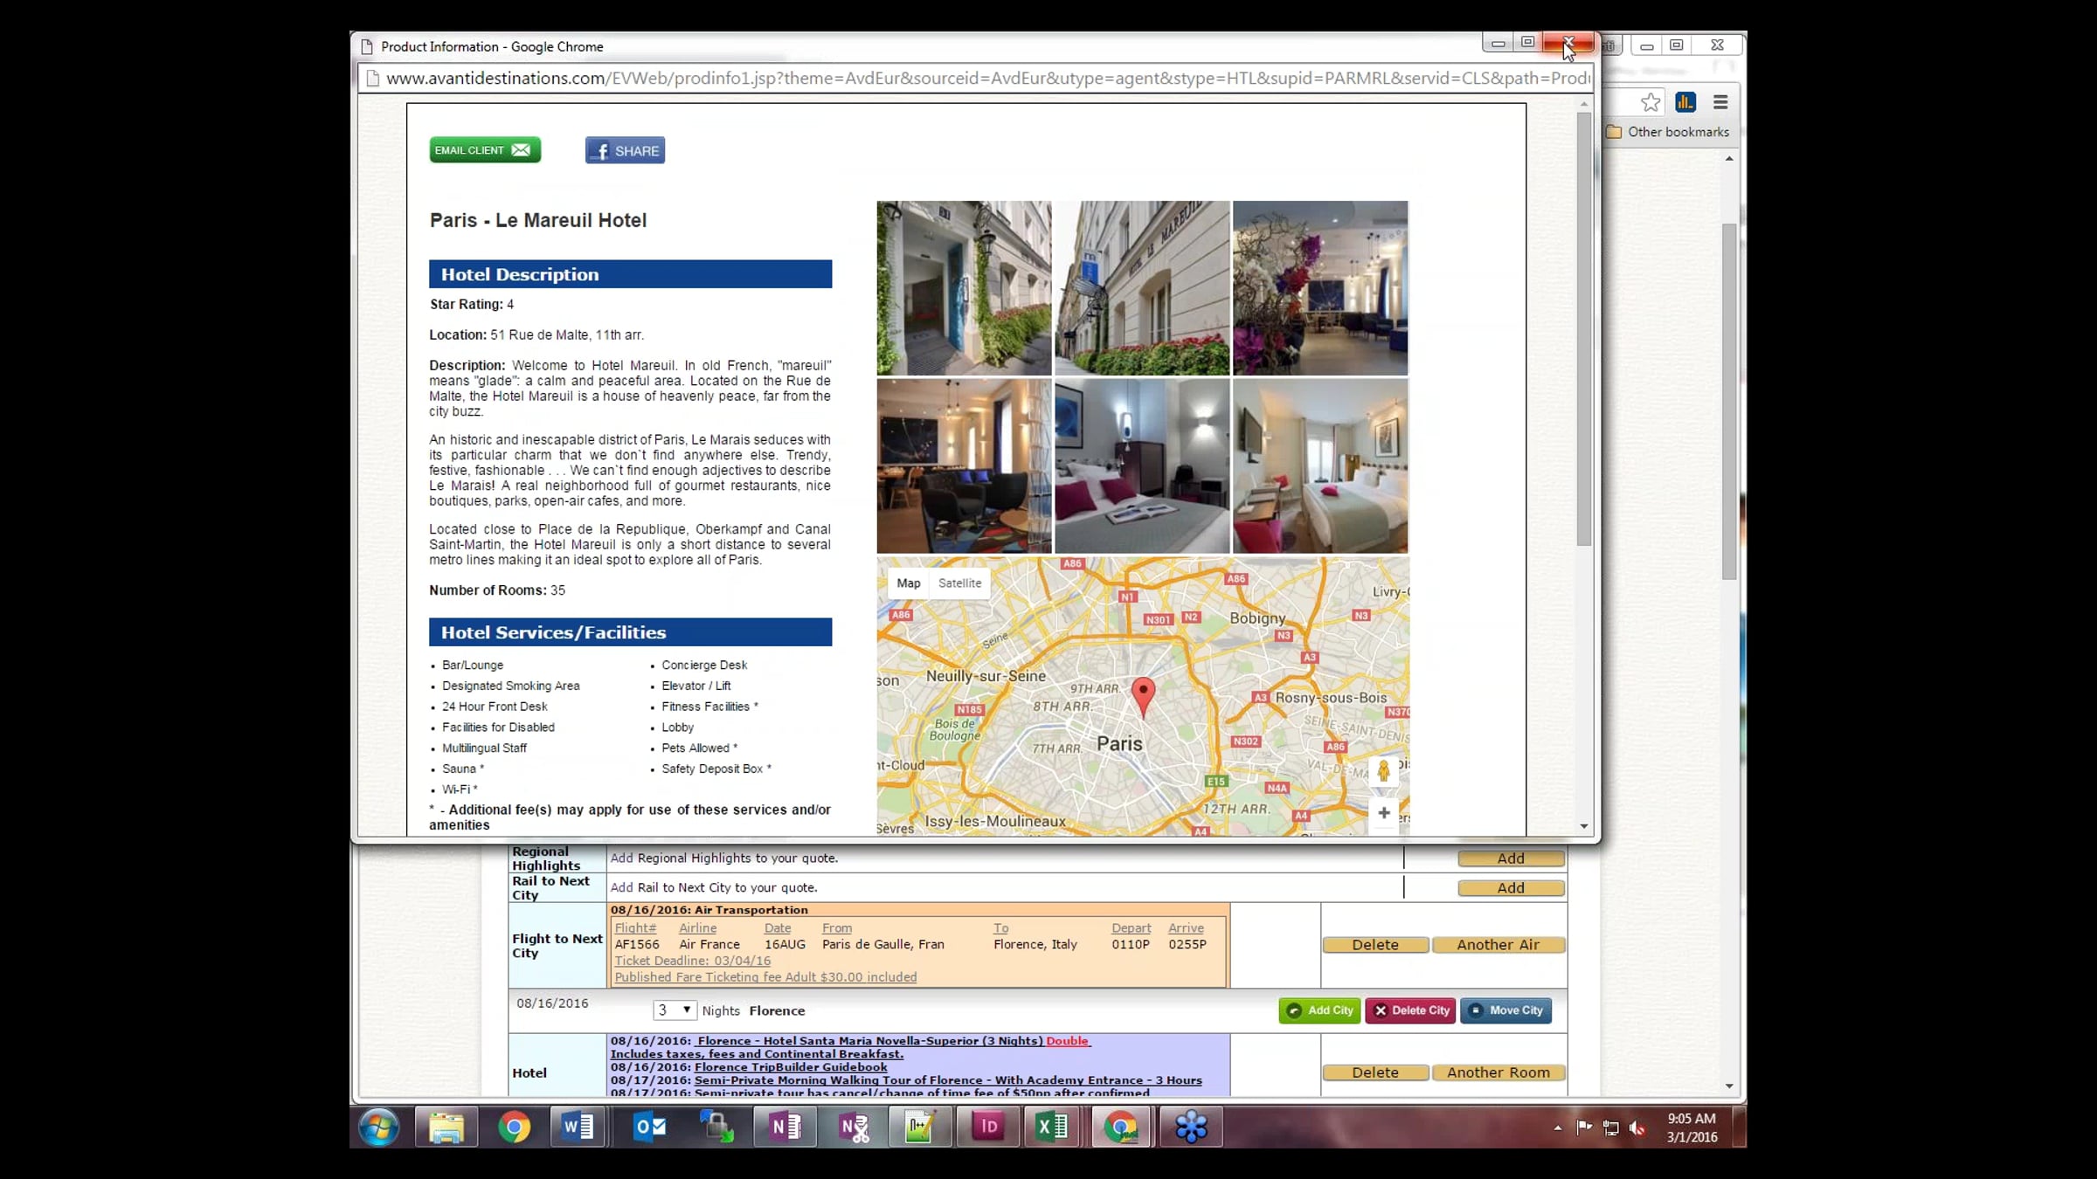Open the Chrome hamburger menu

(1720, 103)
